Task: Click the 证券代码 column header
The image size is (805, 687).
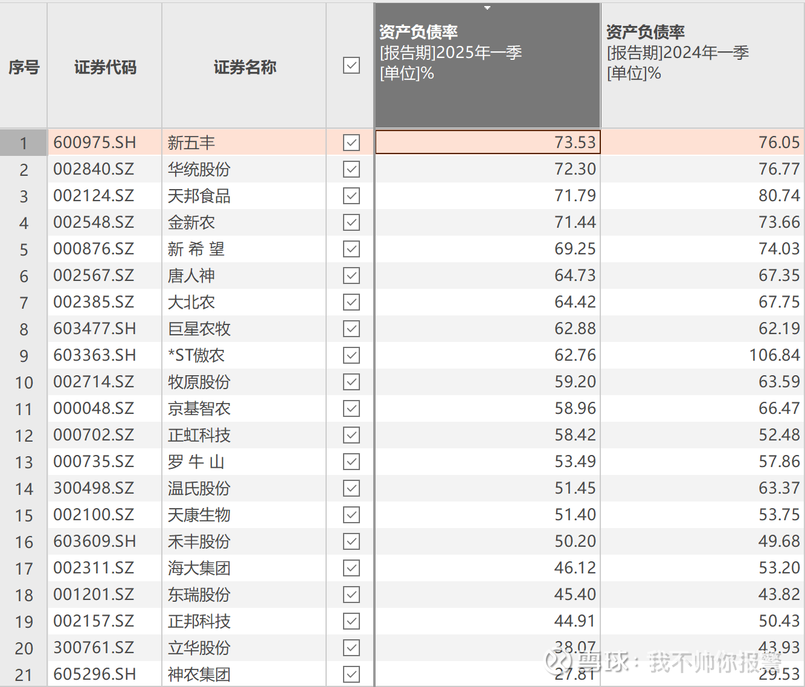Action: tap(104, 65)
